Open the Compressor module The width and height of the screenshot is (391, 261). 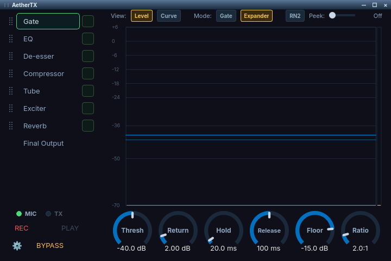coord(48,74)
